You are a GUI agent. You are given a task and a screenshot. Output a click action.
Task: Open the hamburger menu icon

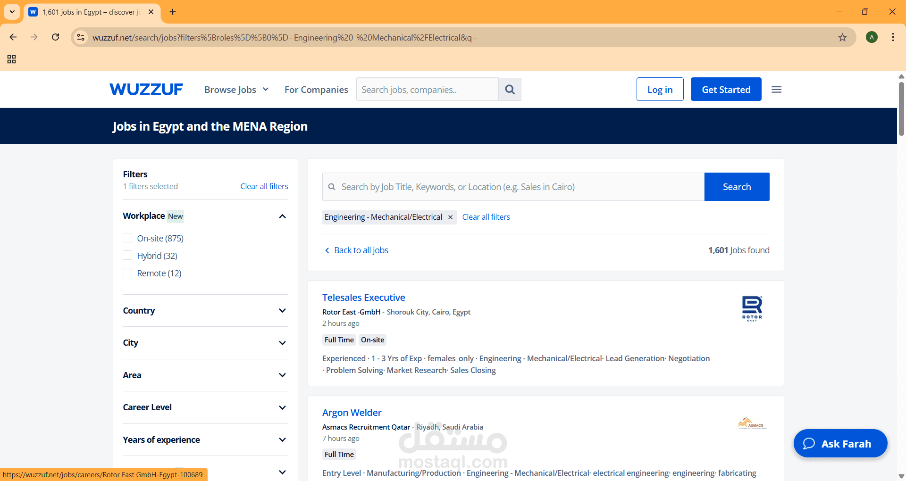tap(777, 90)
